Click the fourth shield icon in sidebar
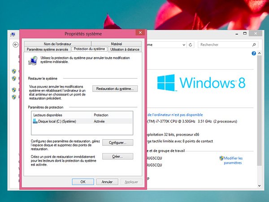The height and width of the screenshot is (202, 269). click(14, 97)
